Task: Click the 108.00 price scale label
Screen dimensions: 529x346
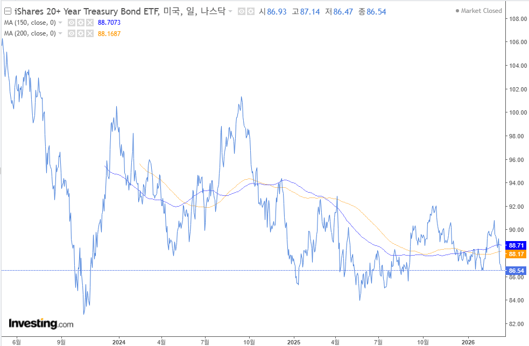Action: pyautogui.click(x=518, y=19)
